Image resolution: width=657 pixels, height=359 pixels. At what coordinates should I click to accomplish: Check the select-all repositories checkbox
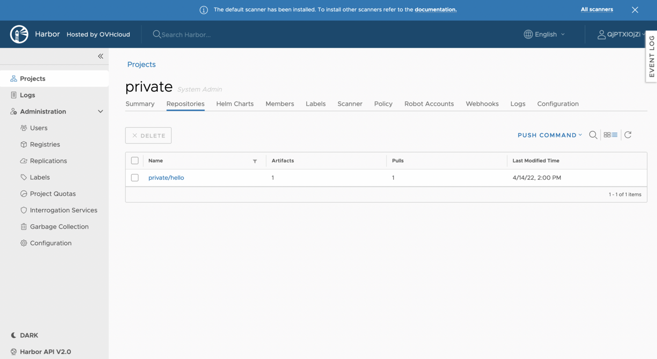(x=135, y=160)
